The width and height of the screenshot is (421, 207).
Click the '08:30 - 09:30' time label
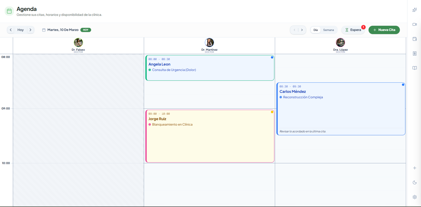(290, 87)
